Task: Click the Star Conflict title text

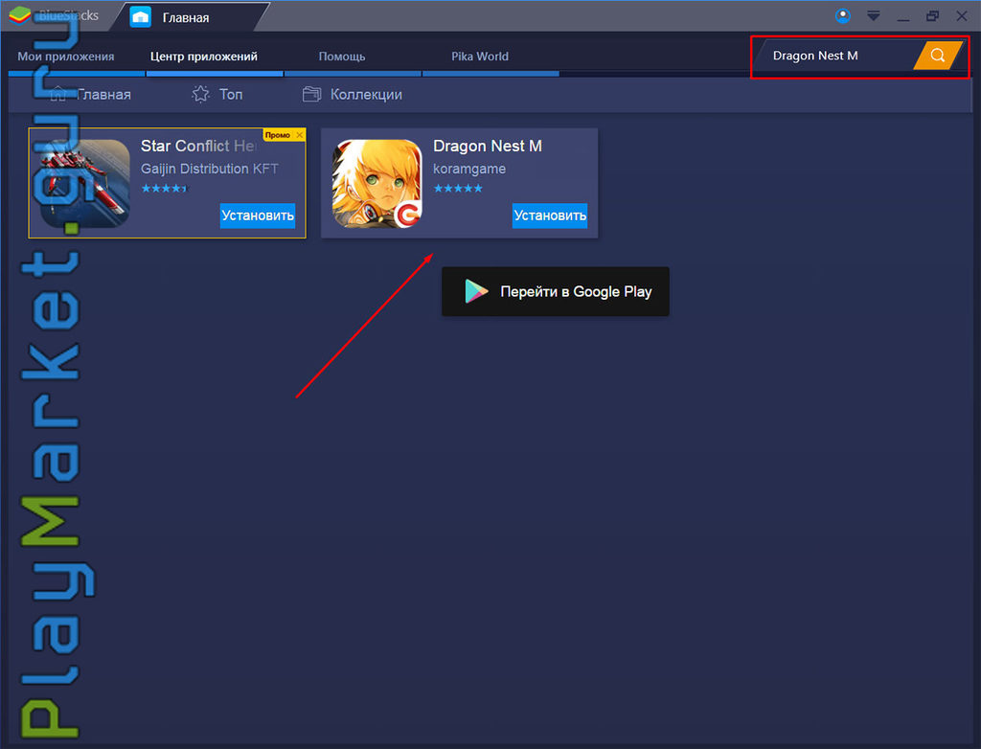Action: [198, 146]
